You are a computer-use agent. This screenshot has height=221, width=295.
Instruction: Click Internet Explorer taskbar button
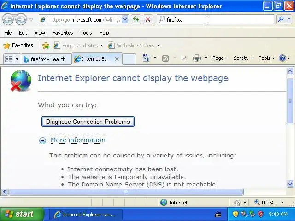pos(86,215)
